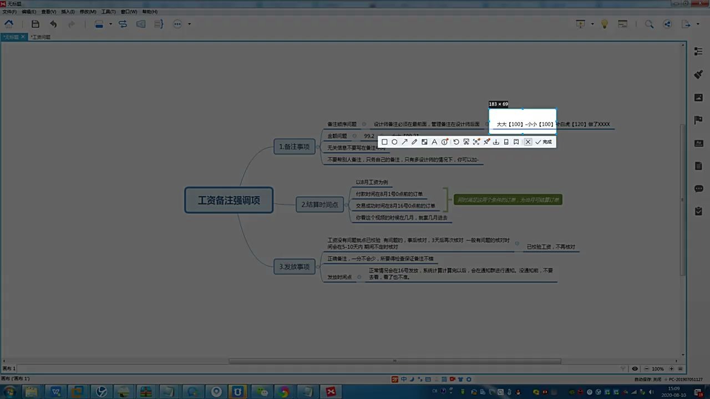Select the arrow drawing tool

[x=404, y=142]
